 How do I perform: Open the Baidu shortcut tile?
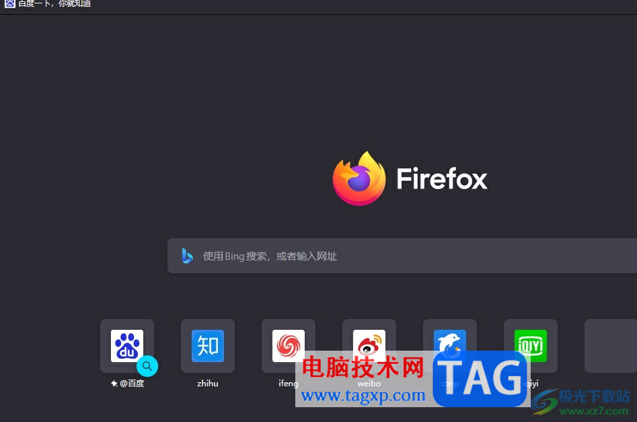pyautogui.click(x=126, y=345)
